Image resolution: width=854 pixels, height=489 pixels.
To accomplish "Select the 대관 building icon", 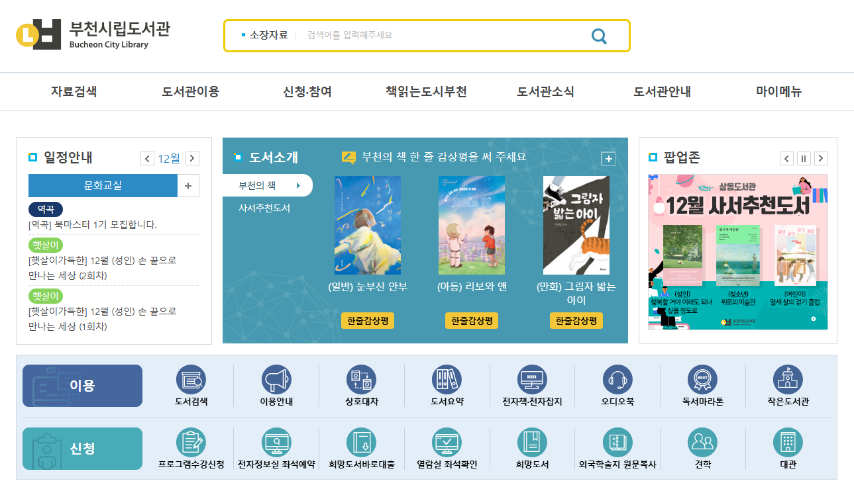I will [788, 443].
